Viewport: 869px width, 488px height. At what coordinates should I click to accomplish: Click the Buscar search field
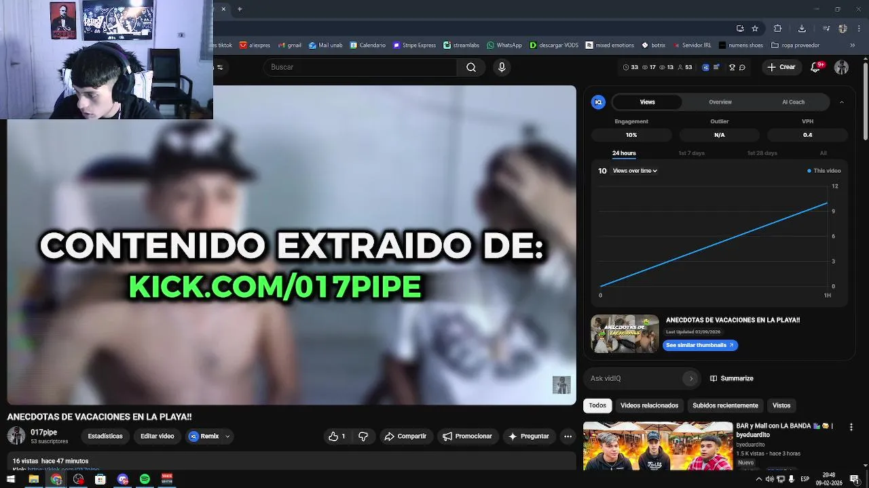point(360,67)
